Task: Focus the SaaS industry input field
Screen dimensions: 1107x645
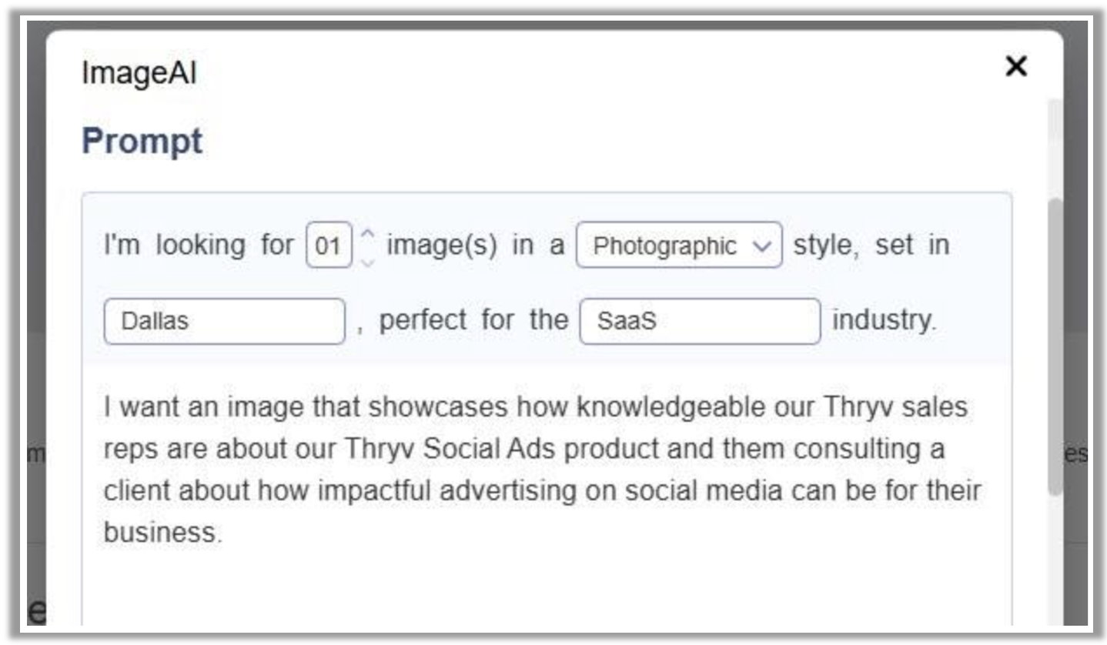Action: 699,321
